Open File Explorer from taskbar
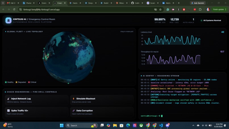229x129 pixels. pos(115,126)
